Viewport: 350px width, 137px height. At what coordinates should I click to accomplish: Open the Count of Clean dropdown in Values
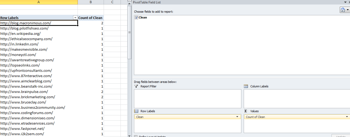[347, 117]
